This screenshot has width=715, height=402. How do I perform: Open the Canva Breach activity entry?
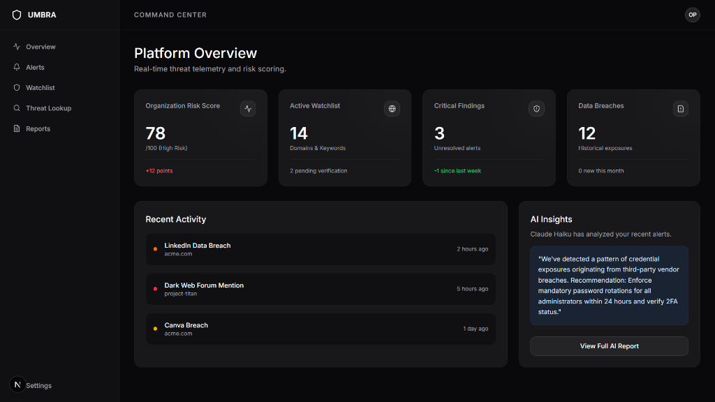click(x=320, y=329)
